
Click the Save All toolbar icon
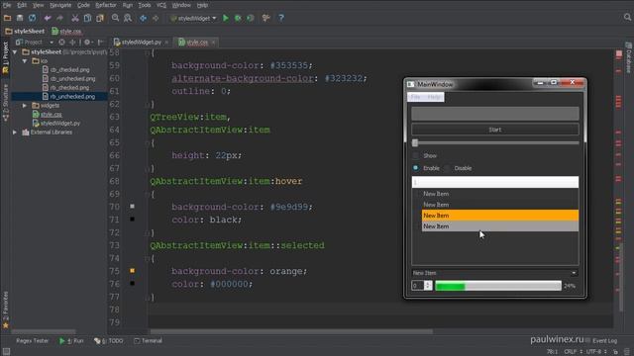click(20, 18)
